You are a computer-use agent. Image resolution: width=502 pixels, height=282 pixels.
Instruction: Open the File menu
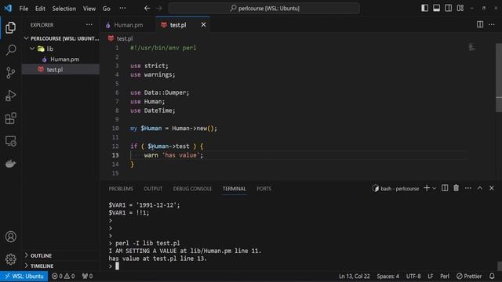[x=24, y=9]
